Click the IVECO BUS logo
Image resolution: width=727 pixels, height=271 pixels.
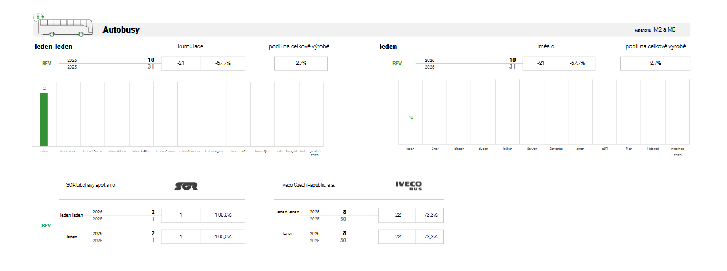pyautogui.click(x=409, y=186)
